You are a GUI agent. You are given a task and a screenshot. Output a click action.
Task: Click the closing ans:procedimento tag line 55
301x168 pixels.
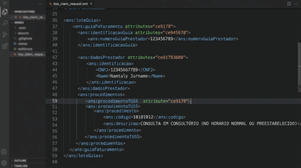[x=118, y=130]
